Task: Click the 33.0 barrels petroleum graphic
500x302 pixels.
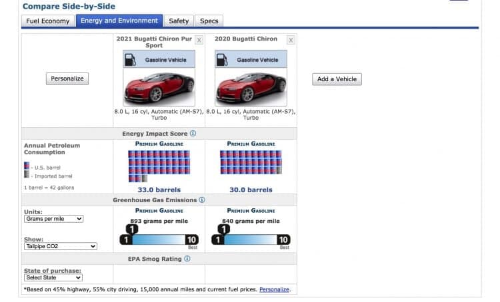Action: click(159, 166)
